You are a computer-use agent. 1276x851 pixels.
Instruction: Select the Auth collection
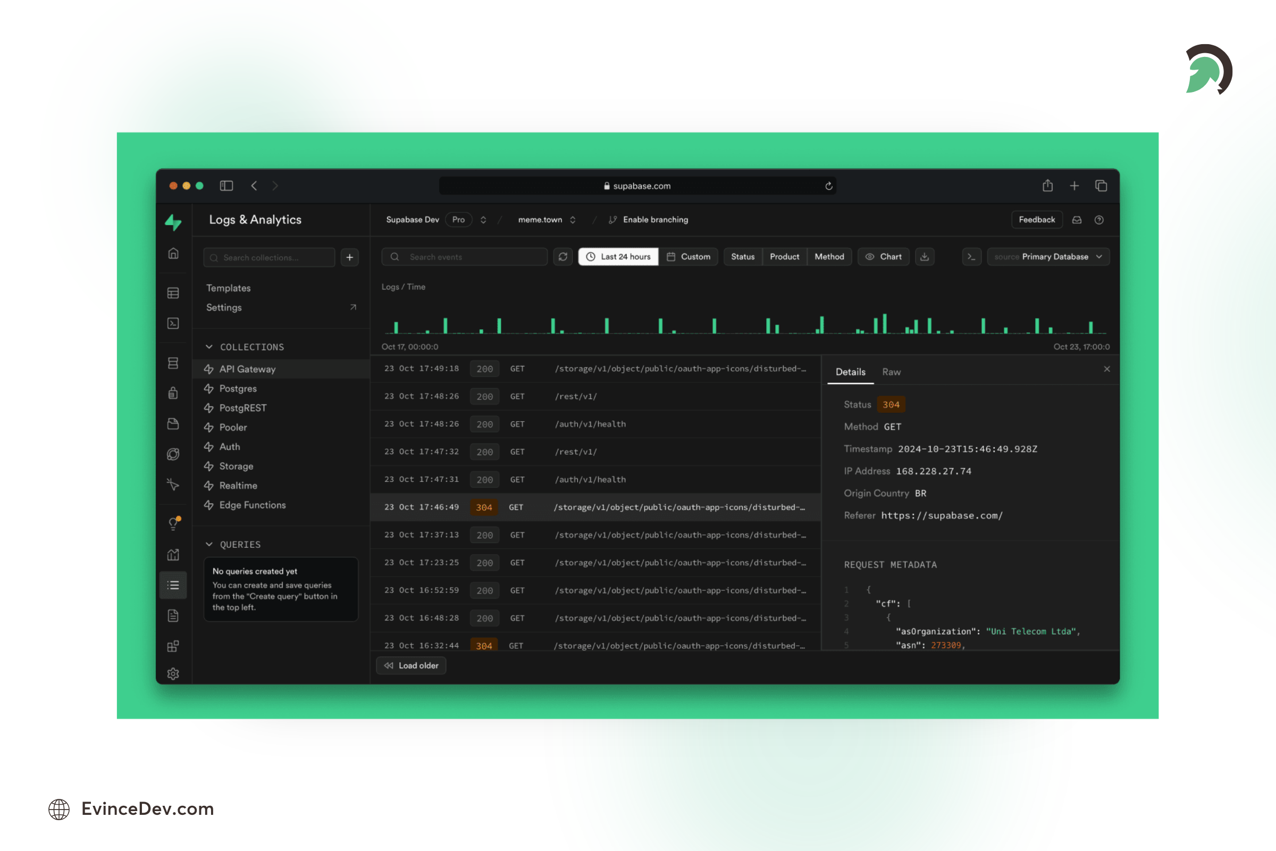click(x=281, y=447)
